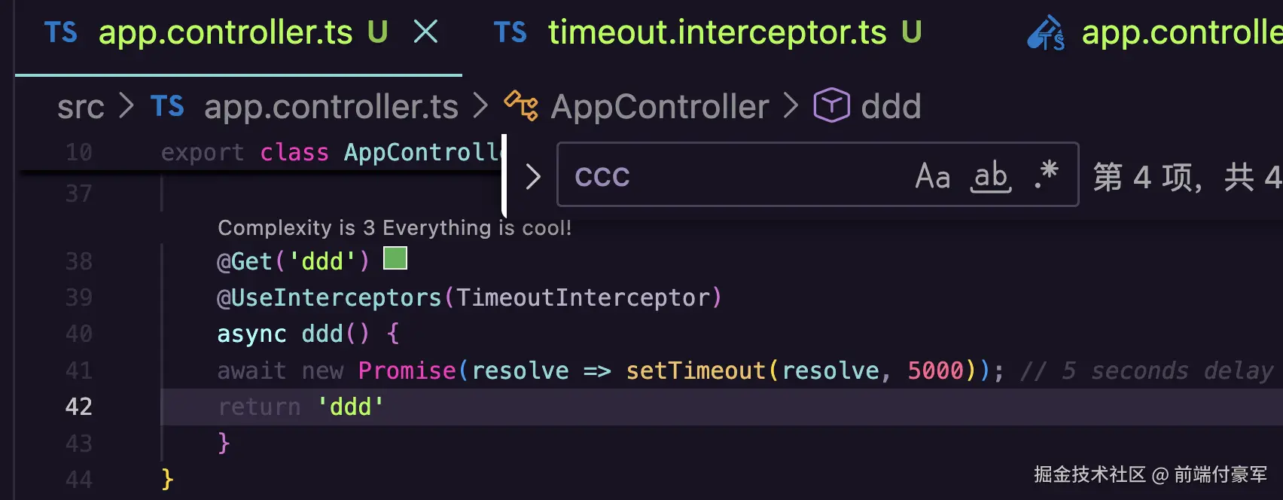Click the TS icon on timeout.interceptor.ts tab
Viewport: 1283px width, 500px height.
pyautogui.click(x=510, y=32)
